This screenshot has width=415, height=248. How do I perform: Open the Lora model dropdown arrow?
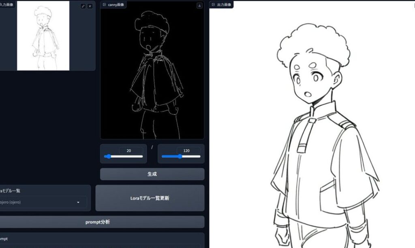pos(78,202)
